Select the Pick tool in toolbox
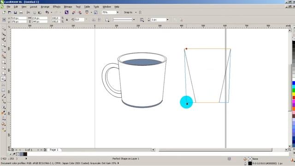 click(x=3, y=29)
